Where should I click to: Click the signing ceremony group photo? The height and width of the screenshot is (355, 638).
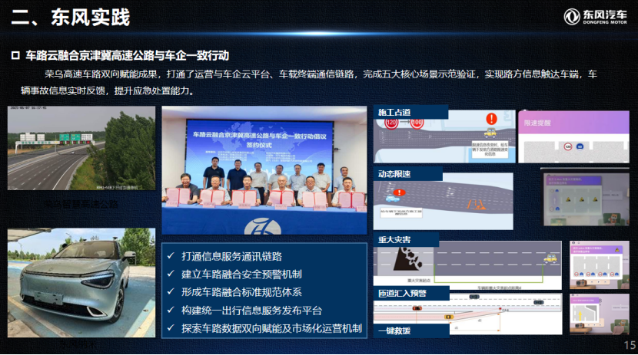(264, 170)
